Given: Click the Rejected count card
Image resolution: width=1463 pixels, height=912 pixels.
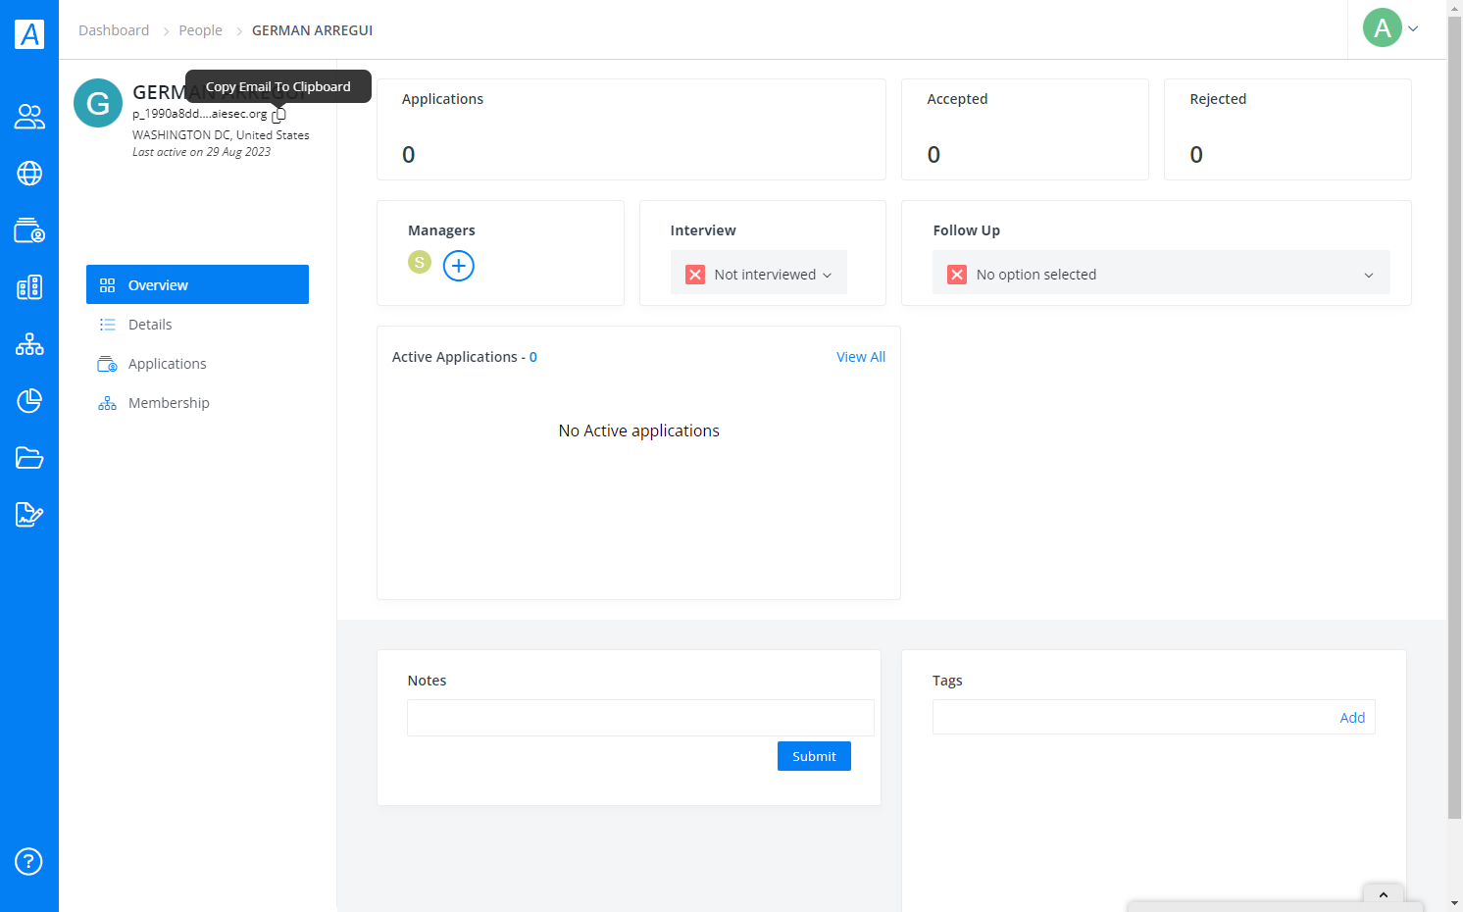Looking at the screenshot, I should [x=1287, y=129].
